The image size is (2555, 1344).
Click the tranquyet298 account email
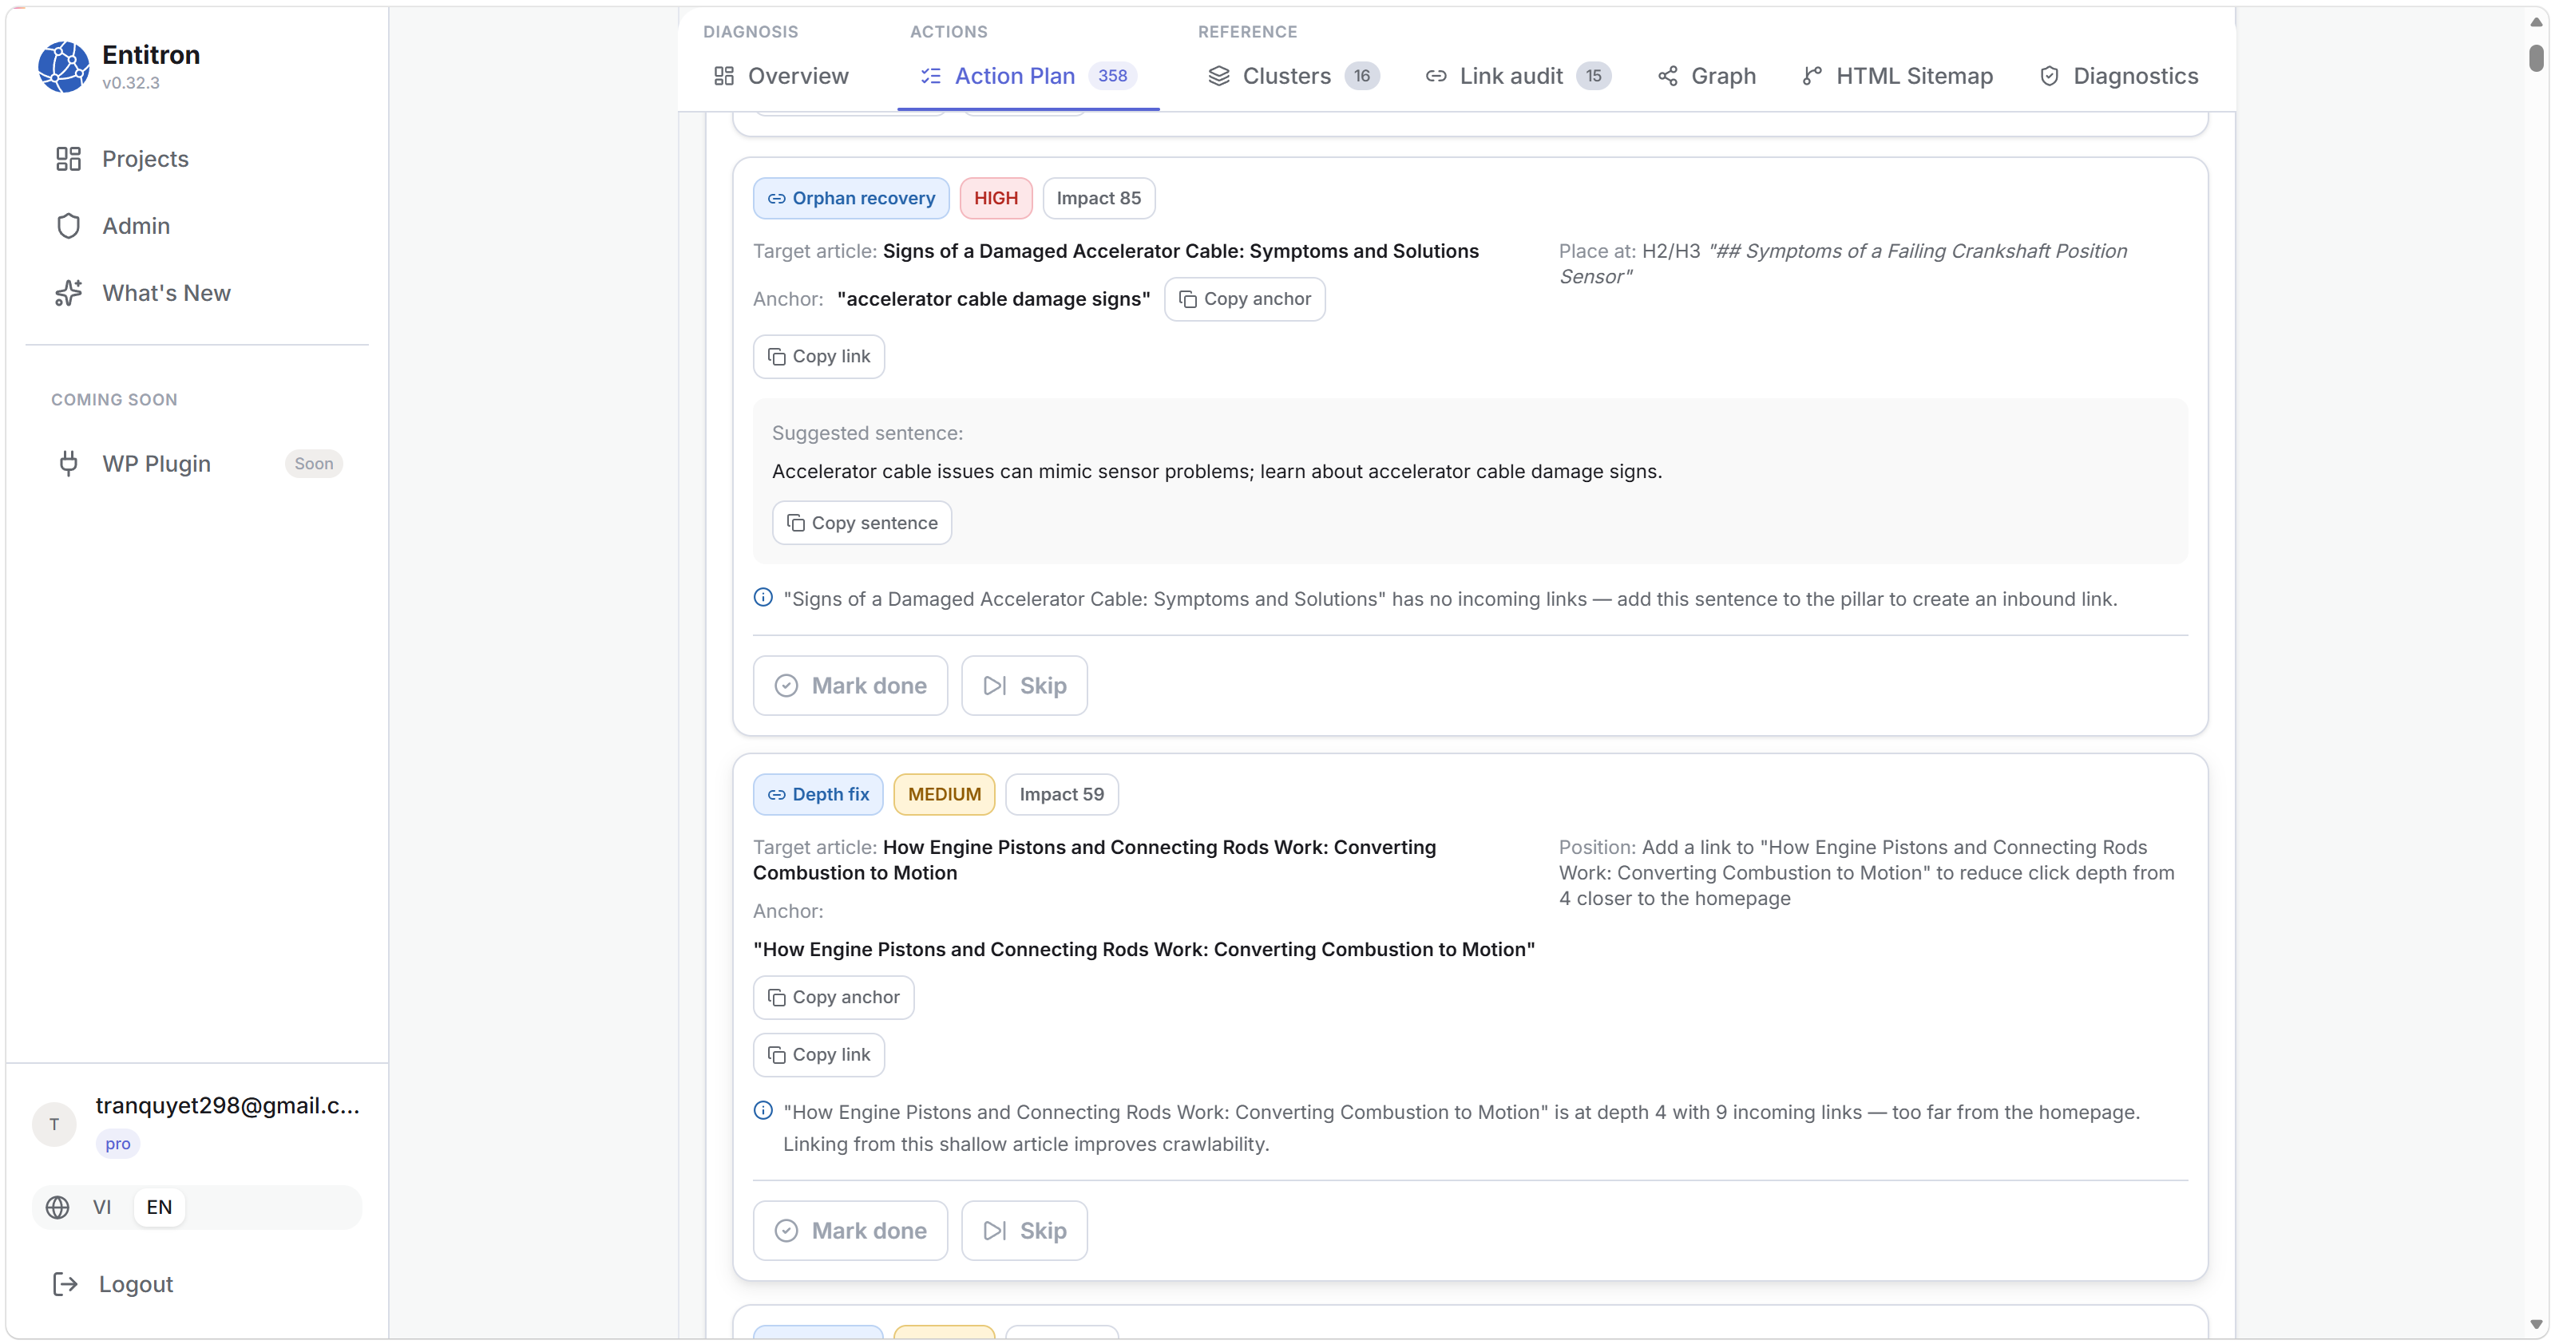pyautogui.click(x=227, y=1106)
